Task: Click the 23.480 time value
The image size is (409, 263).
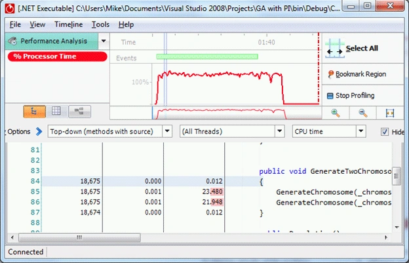Action: pyautogui.click(x=212, y=192)
